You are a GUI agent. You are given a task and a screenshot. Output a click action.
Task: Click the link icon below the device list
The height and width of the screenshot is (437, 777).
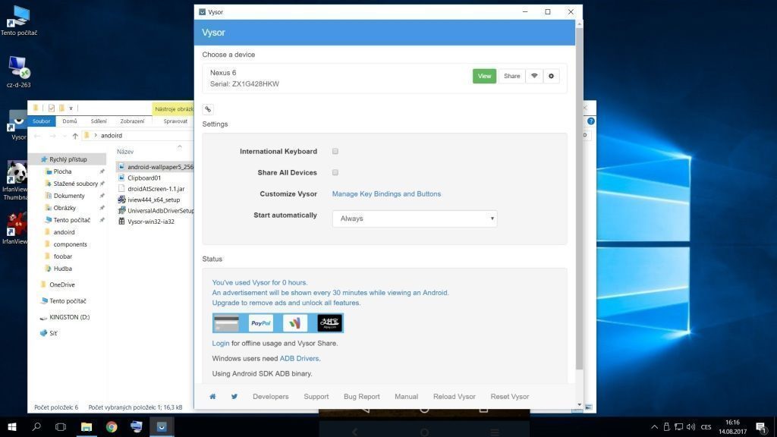click(208, 109)
